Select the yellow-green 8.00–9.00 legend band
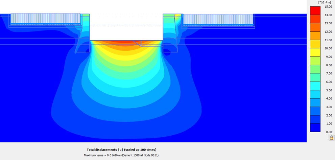This screenshot has height=160, width=335. pyautogui.click(x=315, y=61)
